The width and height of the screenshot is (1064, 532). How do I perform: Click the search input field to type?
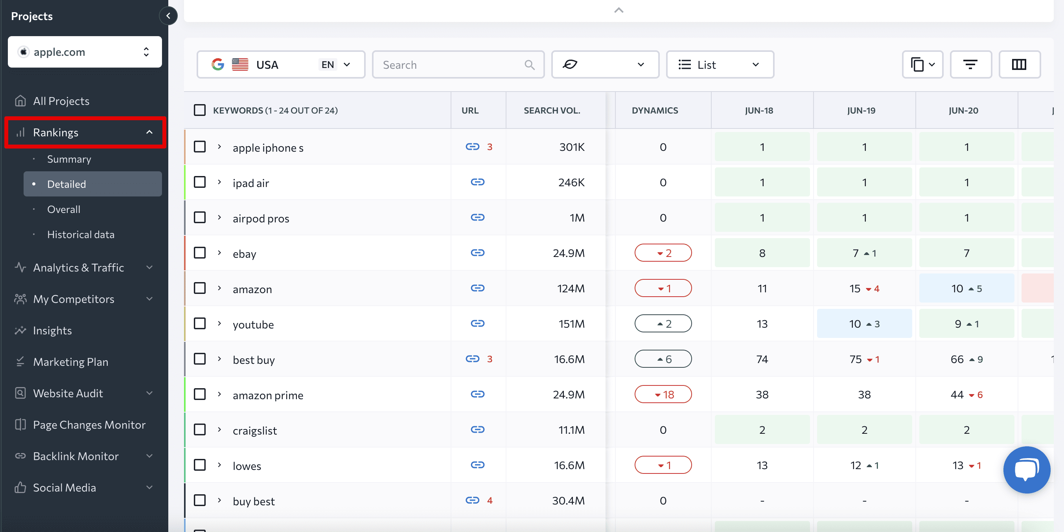[x=458, y=64]
